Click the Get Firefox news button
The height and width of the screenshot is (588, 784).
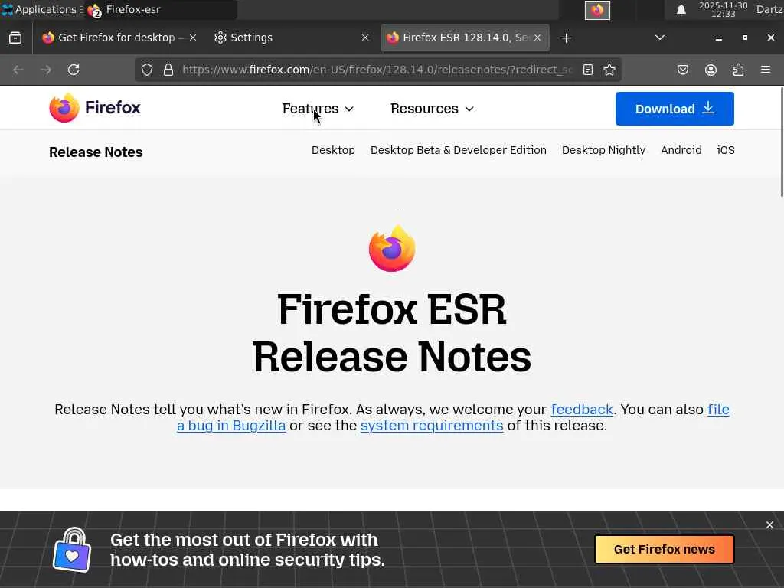pos(664,550)
